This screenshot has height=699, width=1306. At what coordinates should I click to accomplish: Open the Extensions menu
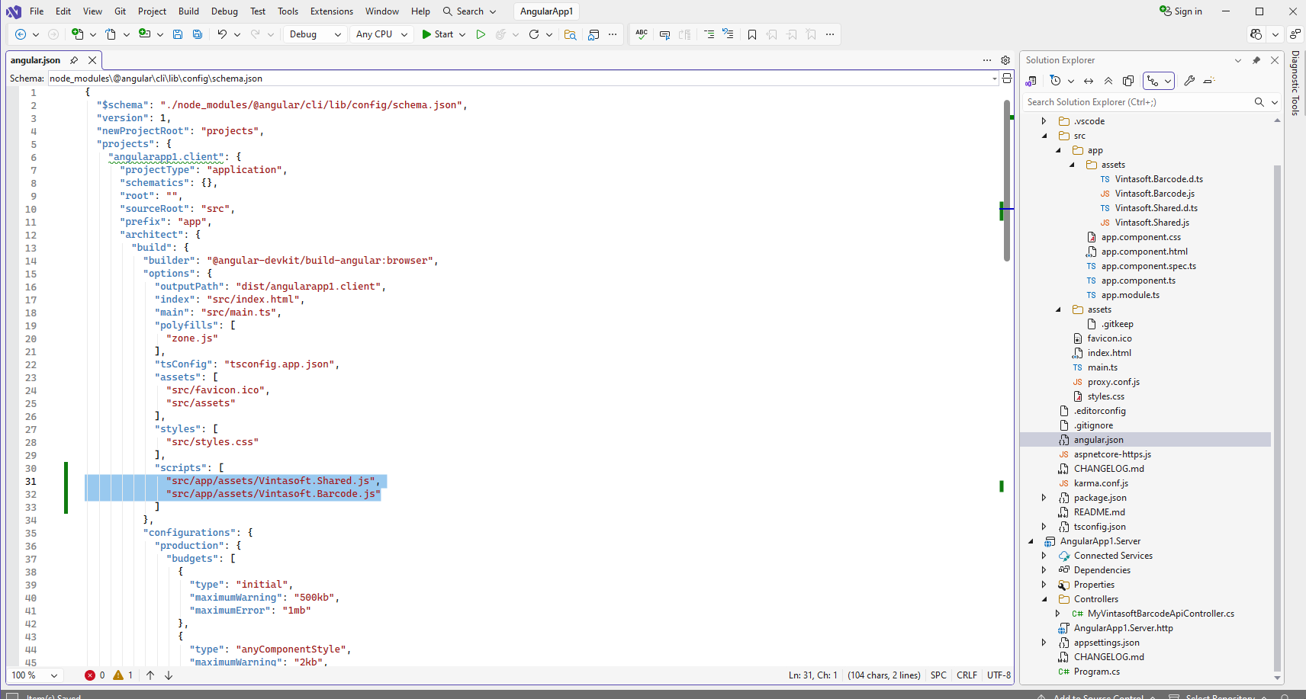click(x=331, y=11)
